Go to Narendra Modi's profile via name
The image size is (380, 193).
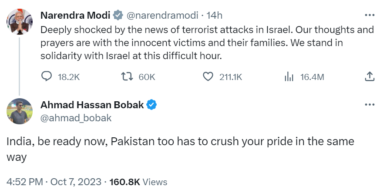[76, 16]
